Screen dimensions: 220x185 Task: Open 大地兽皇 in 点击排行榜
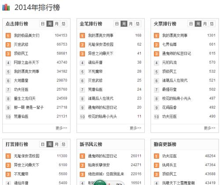21,80
